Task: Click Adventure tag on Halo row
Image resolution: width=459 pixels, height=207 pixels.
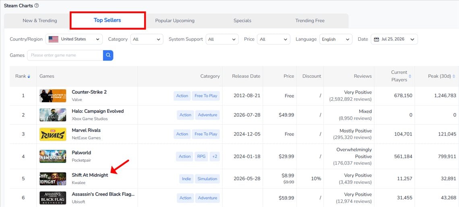Action: pyautogui.click(x=207, y=115)
